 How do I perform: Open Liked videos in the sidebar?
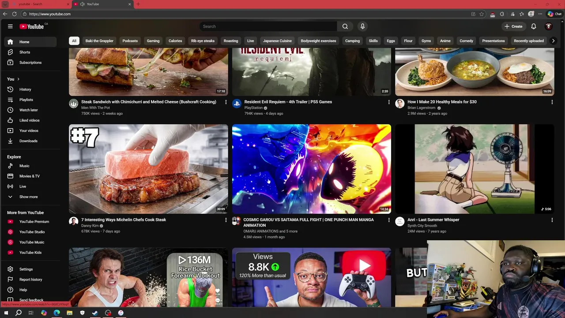coord(30,120)
